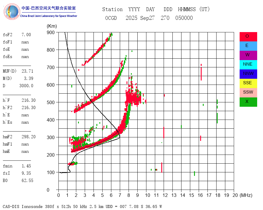The height and width of the screenshot is (210, 263).
Task: Click the foF2 value 7.00
Action: pos(26,35)
